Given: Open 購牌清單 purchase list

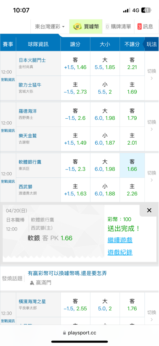Looking at the screenshot, I should (x=118, y=27).
